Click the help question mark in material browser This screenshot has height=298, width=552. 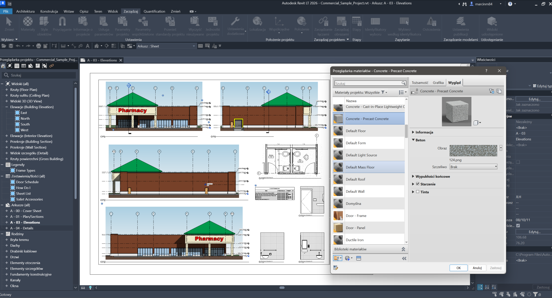pos(486,71)
